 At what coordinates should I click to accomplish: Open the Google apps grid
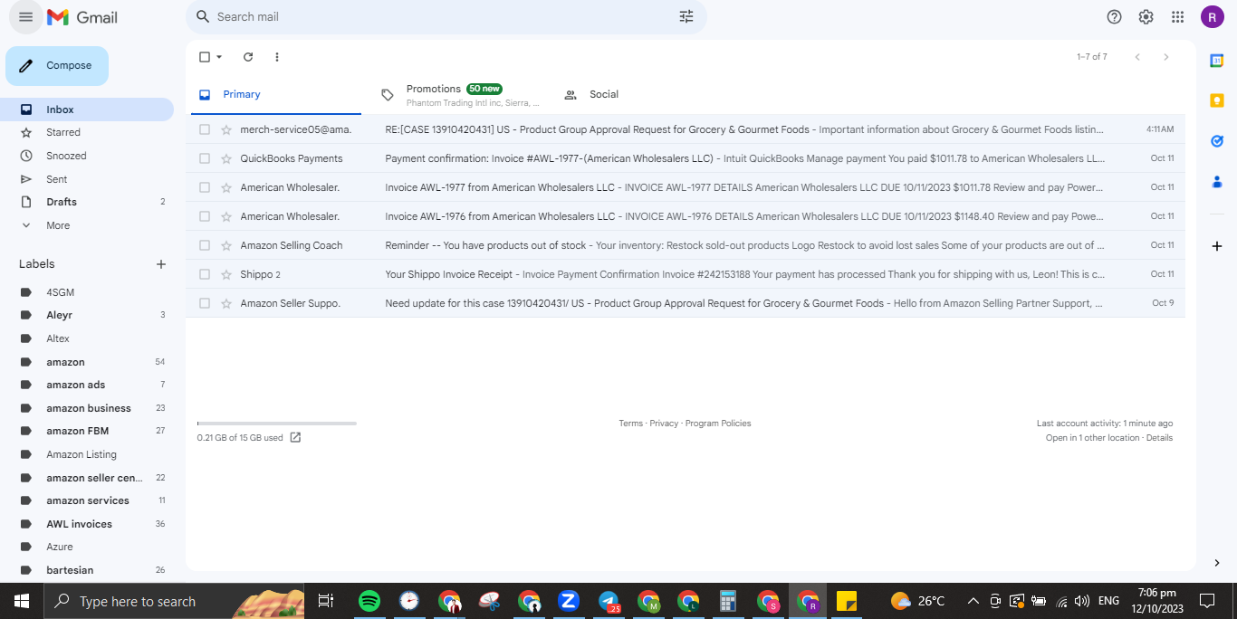[x=1177, y=16]
